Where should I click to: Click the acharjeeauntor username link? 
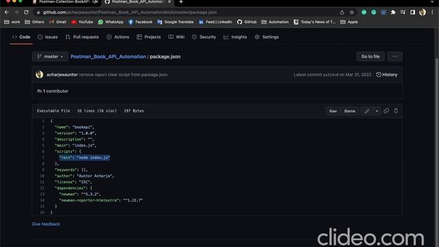(x=62, y=75)
